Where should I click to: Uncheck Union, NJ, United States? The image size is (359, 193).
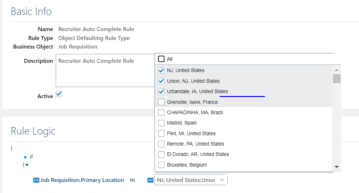pos(161,81)
